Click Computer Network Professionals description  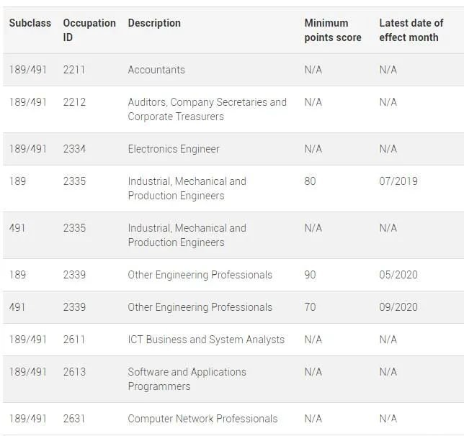[x=202, y=419]
